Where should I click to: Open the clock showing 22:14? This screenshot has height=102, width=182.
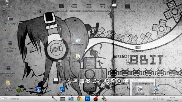click(x=172, y=99)
